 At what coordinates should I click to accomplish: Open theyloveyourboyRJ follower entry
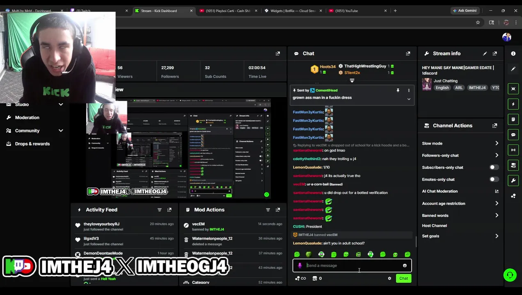pyautogui.click(x=125, y=227)
